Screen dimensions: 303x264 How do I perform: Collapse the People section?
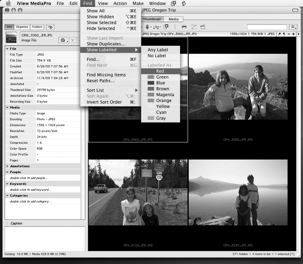point(7,172)
